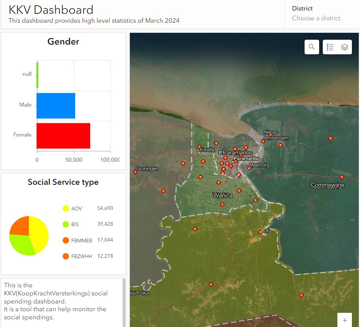Click the red marker near Kwatta
The image size is (360, 327).
coord(199,147)
